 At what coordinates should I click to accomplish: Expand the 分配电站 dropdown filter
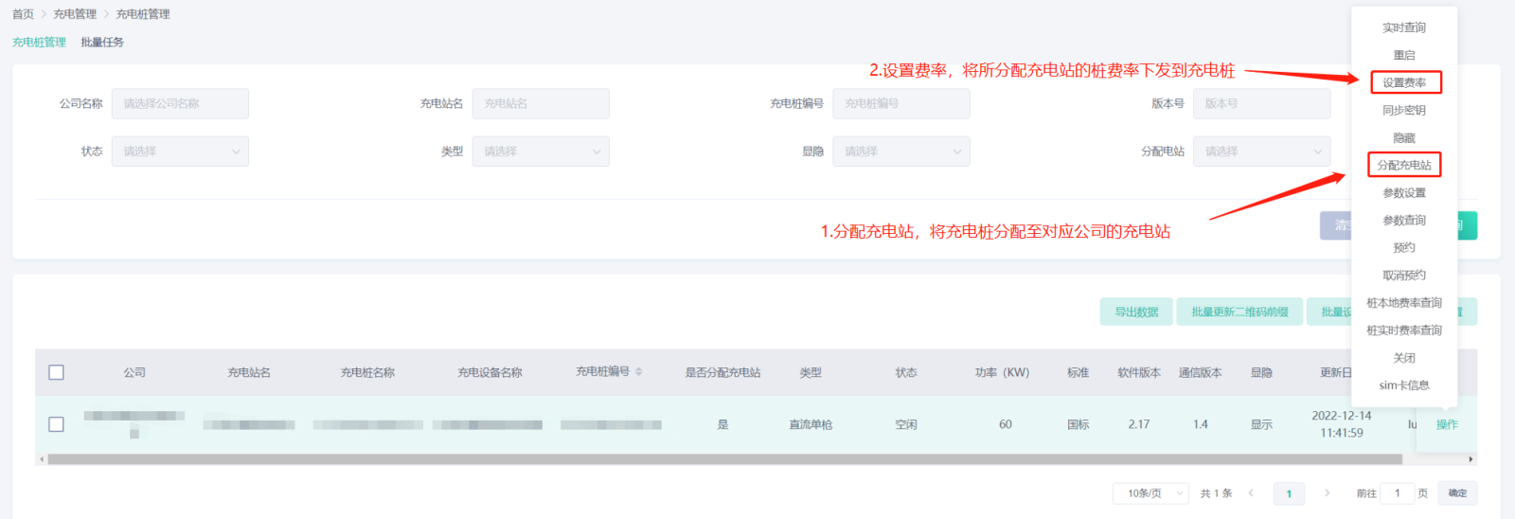(x=1261, y=152)
